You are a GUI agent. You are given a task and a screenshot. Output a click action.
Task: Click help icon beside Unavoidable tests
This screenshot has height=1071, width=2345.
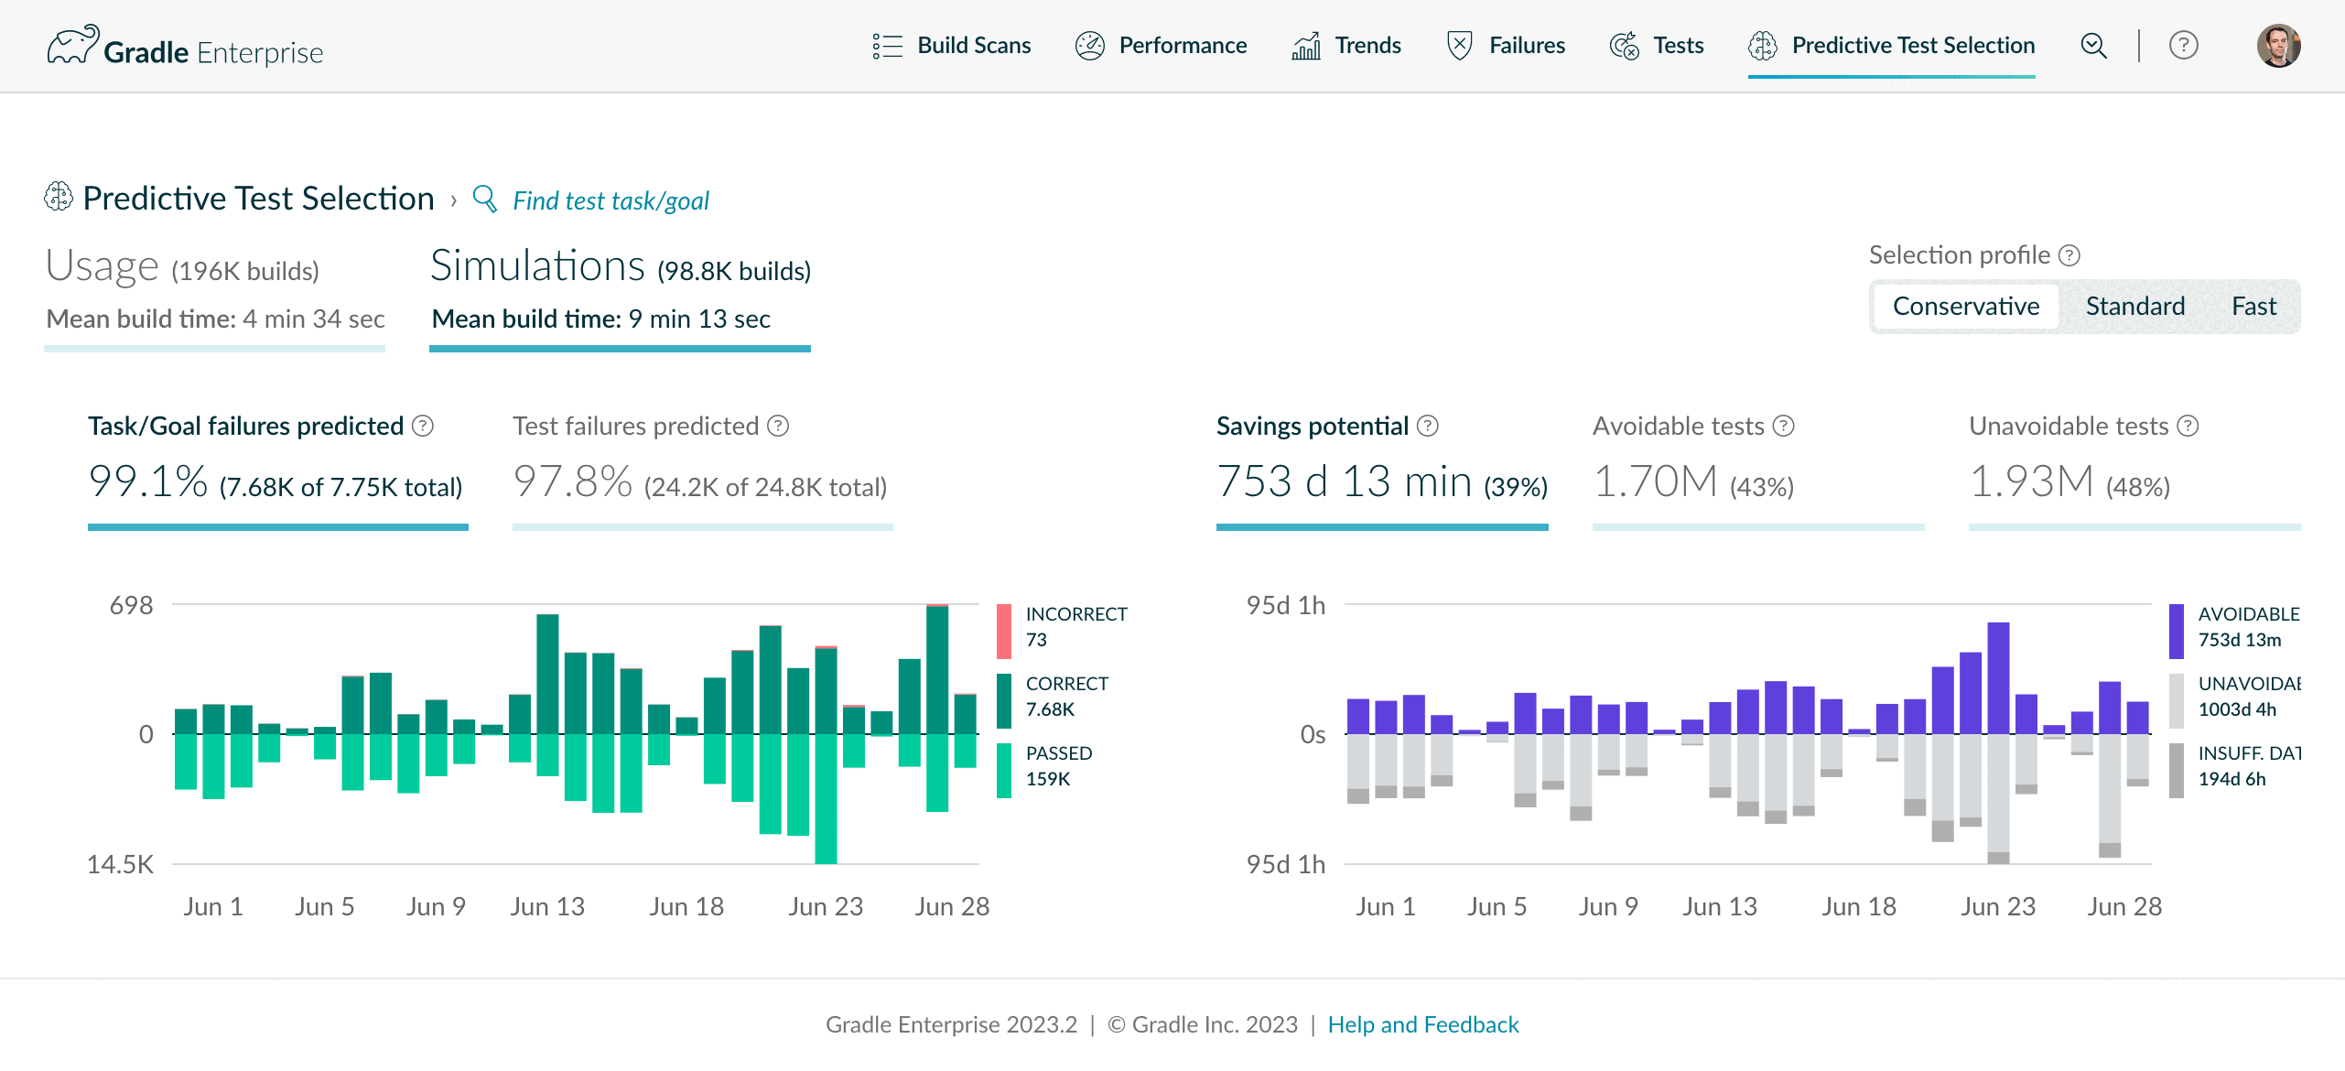tap(2188, 426)
